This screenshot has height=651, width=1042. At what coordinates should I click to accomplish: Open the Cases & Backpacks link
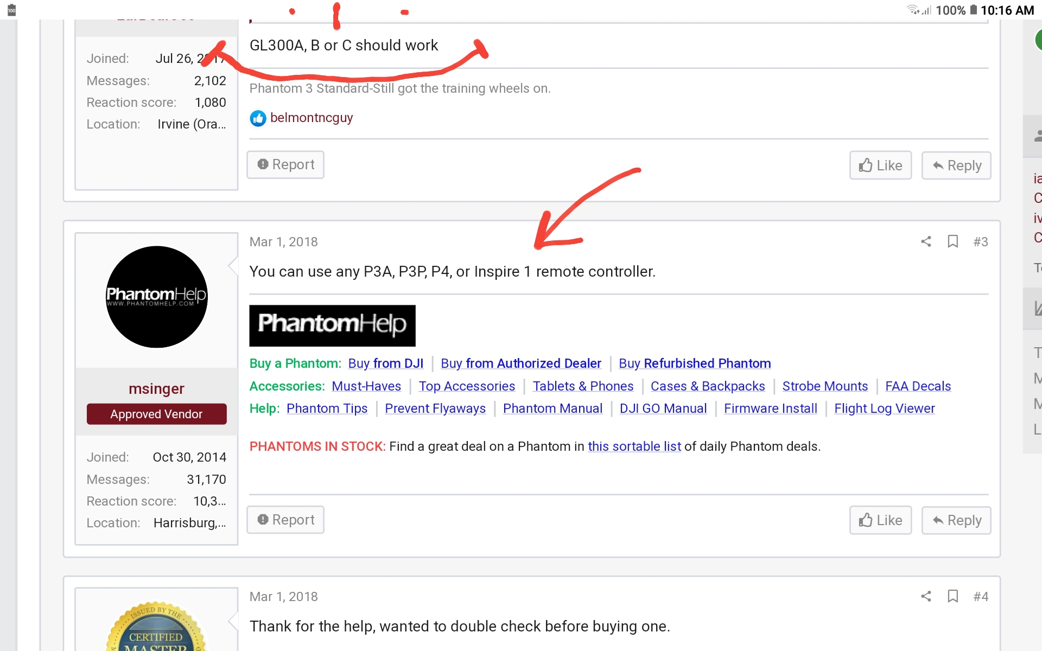pyautogui.click(x=708, y=386)
